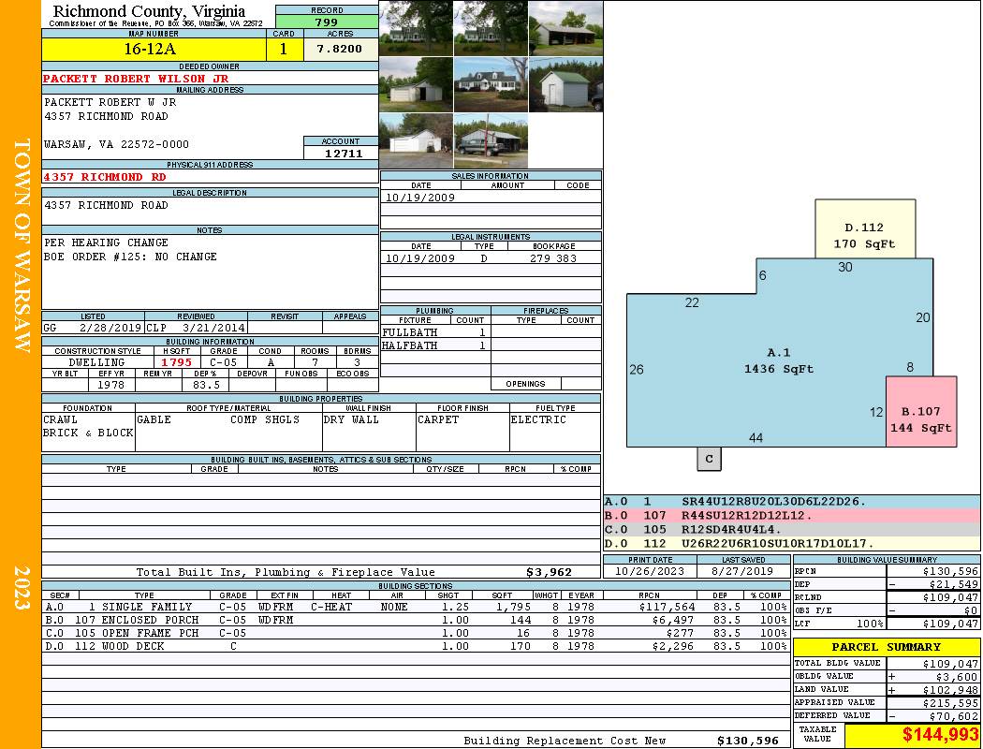The width and height of the screenshot is (983, 749).
Task: Click the green record number 799 field
Action: click(327, 22)
